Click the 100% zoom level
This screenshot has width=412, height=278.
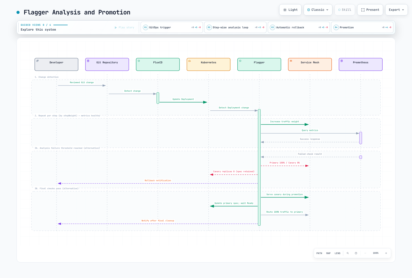click(x=376, y=253)
